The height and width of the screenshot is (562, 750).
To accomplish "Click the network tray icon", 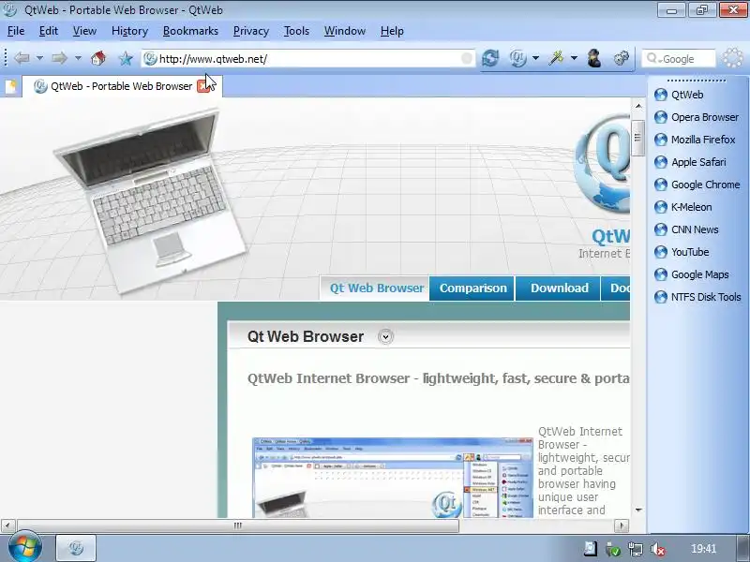I will 636,549.
